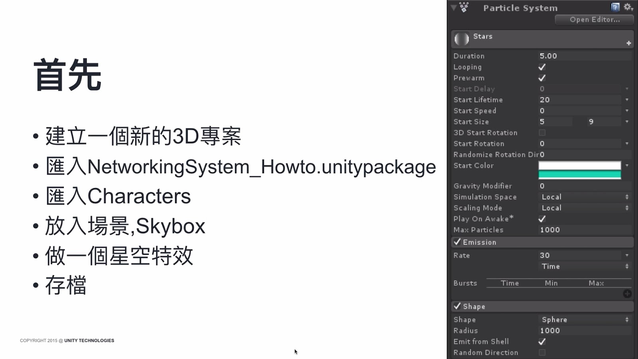638x359 pixels.
Task: Disable the Emission module checkbox
Action: click(x=457, y=242)
